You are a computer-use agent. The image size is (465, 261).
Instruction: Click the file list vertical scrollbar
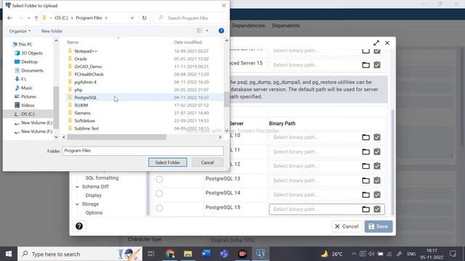(x=227, y=99)
